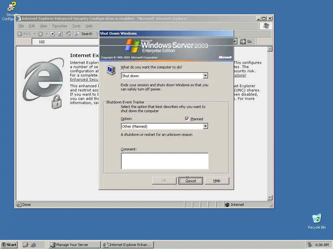Viewport: 333px width, 249px height.
Task: Toggle the Planned checkbox
Action: pos(187,119)
